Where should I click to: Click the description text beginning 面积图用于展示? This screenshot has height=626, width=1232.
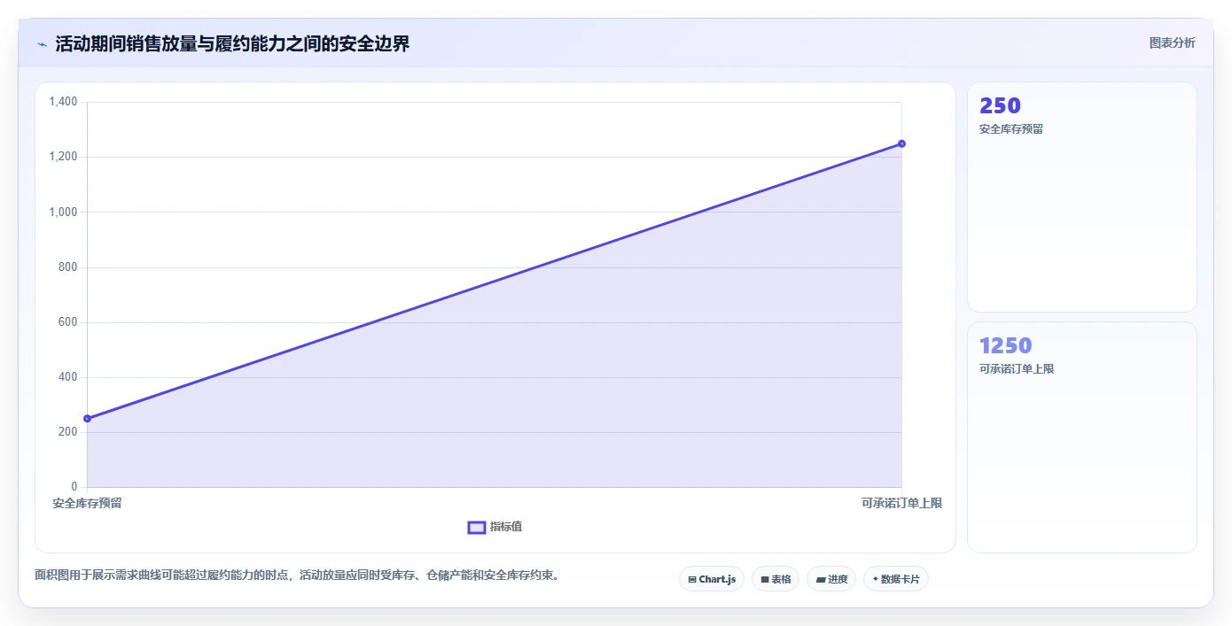coord(297,576)
